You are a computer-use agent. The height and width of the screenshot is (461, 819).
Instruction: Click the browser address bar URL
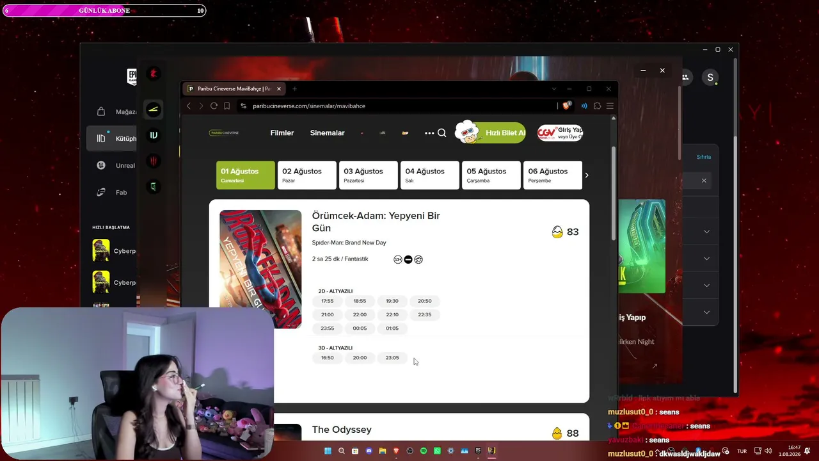[309, 106]
